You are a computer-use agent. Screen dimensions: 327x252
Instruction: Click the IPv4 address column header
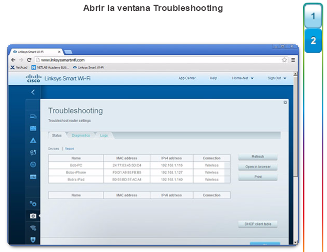coord(172,158)
